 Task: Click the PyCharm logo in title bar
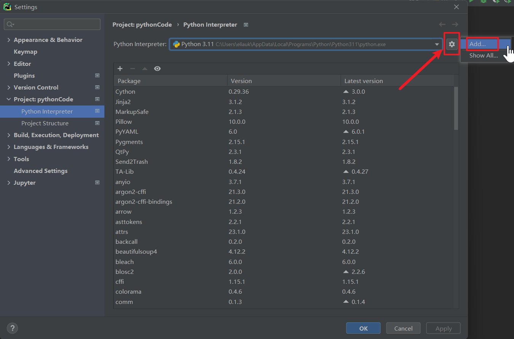7,7
